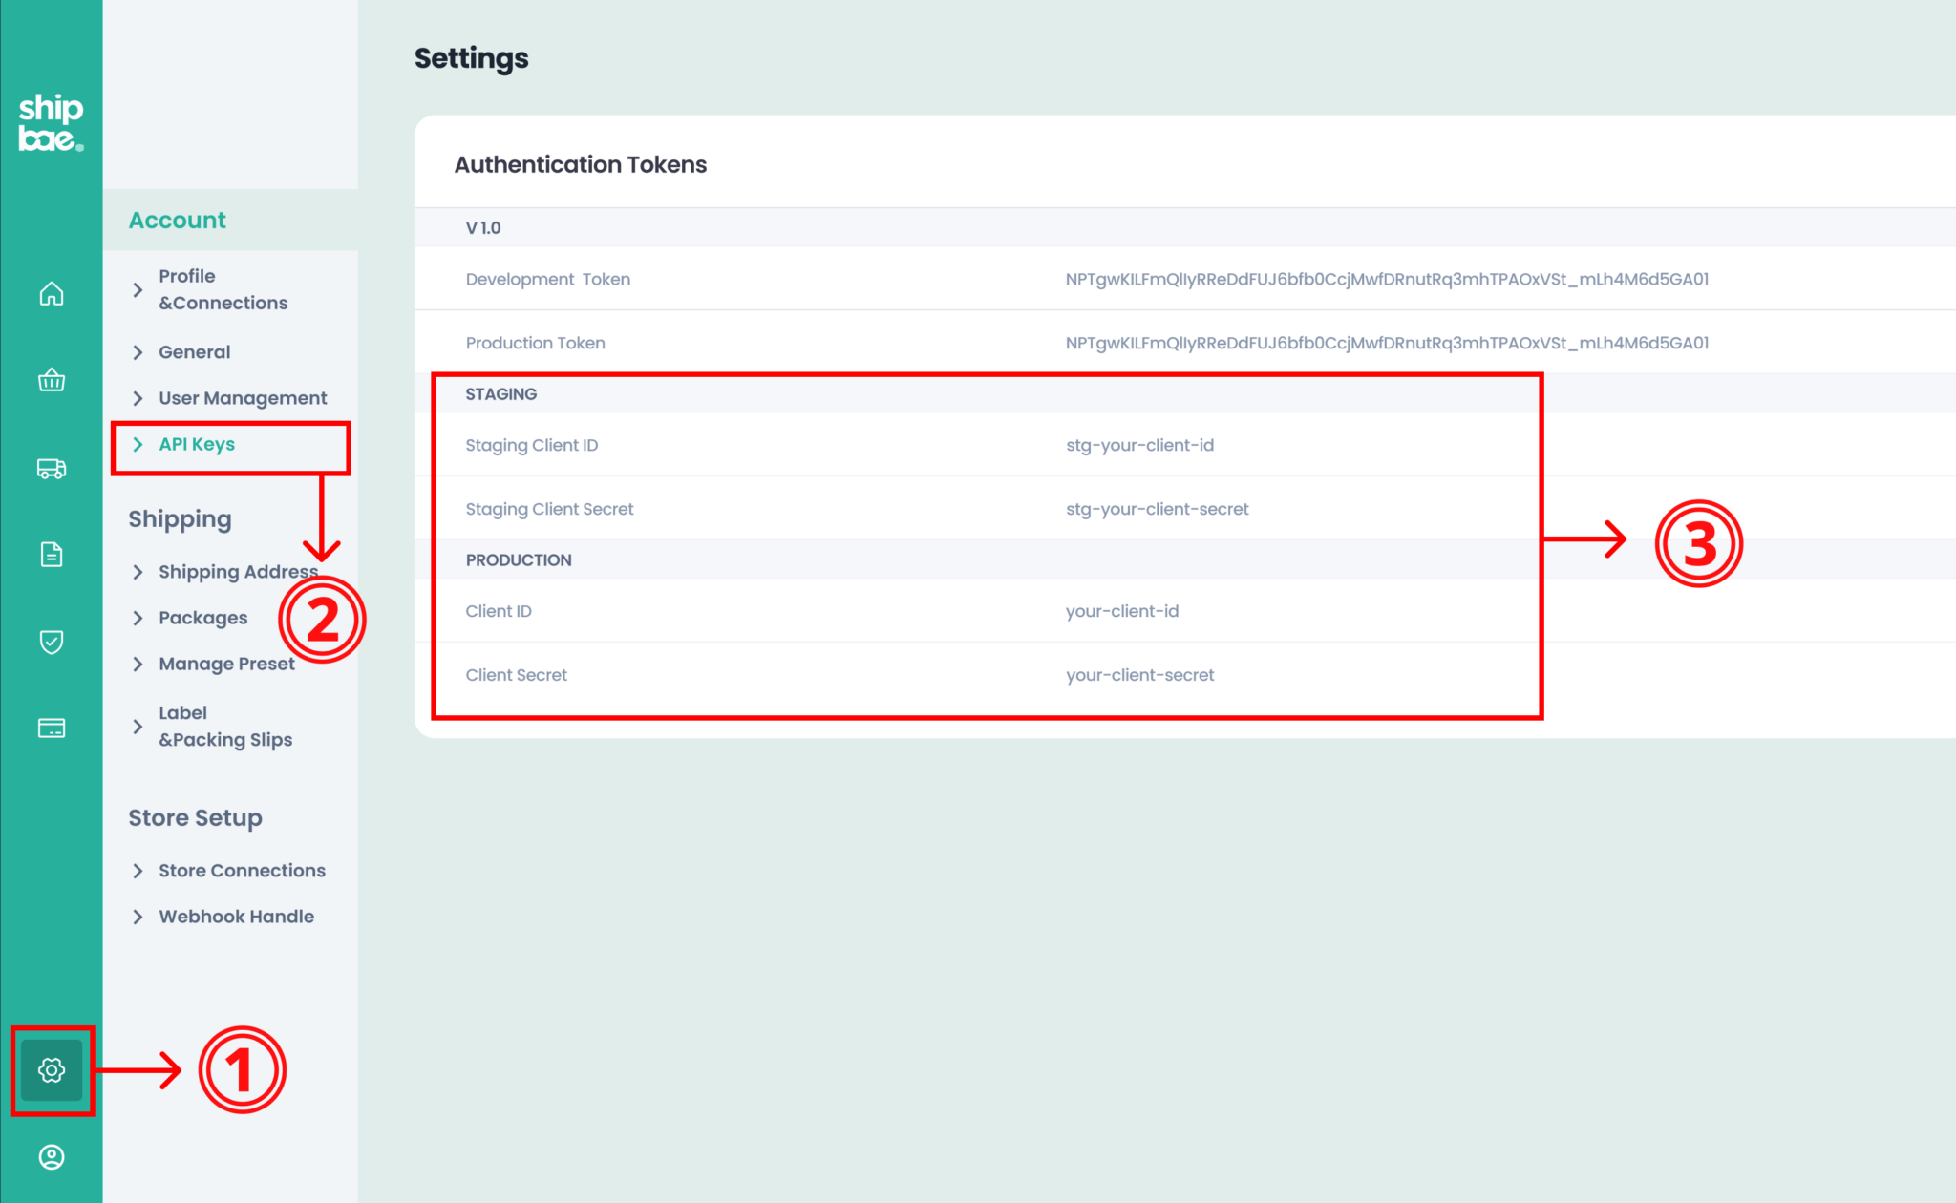The image size is (1956, 1203).
Task: Expand the User Management entry
Action: point(243,398)
